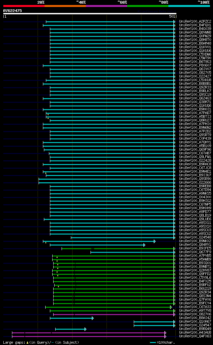This screenshot has width=213, height=345.
Task: Select label UniRef100_Q69F96
Action: point(195,150)
